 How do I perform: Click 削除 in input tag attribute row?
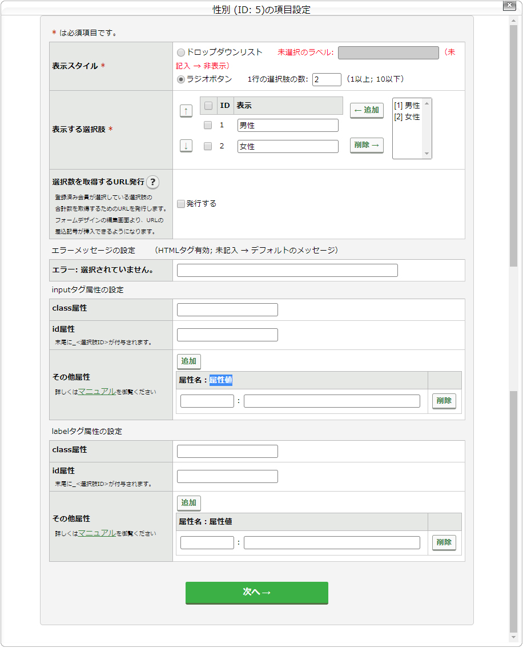coord(444,401)
